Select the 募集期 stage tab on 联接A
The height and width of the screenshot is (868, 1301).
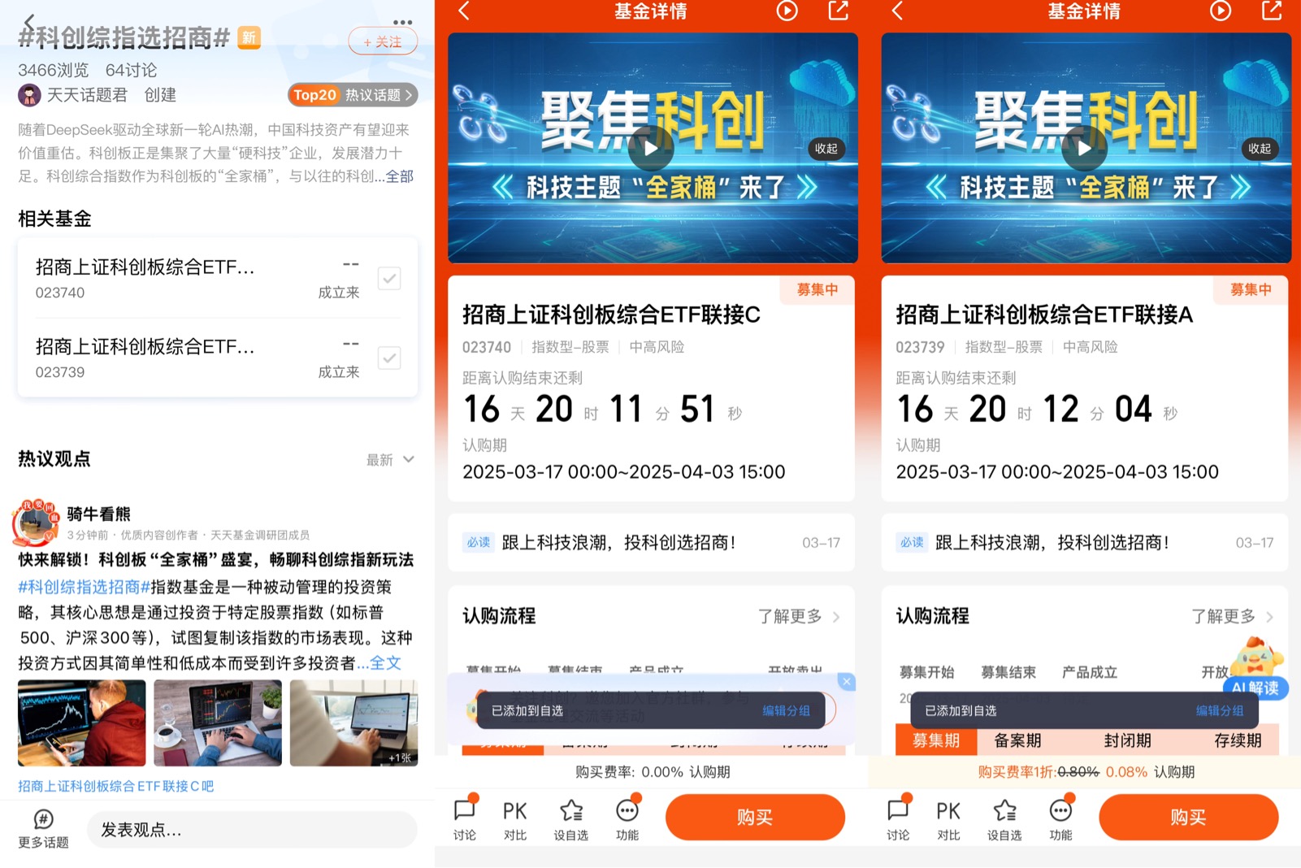pos(936,740)
